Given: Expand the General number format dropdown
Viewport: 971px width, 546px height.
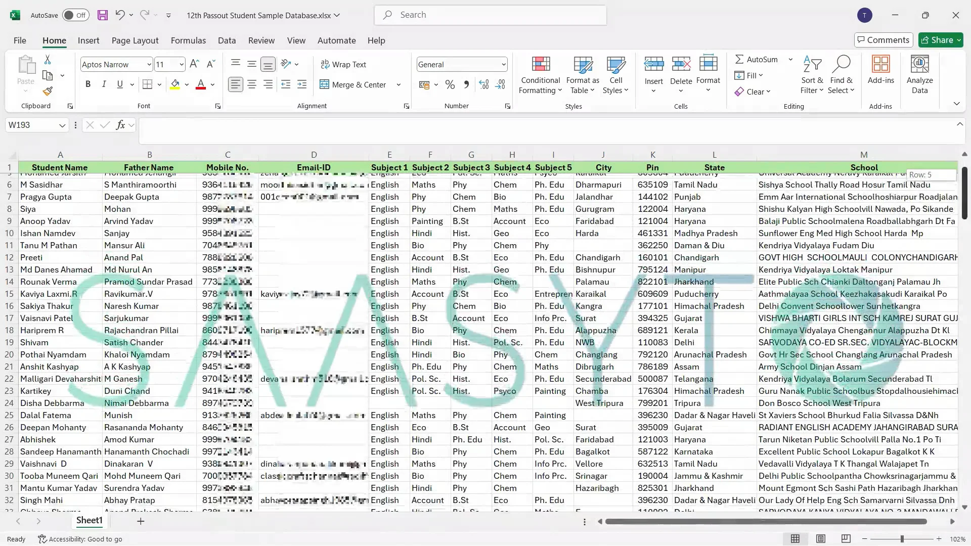Looking at the screenshot, I should (503, 65).
